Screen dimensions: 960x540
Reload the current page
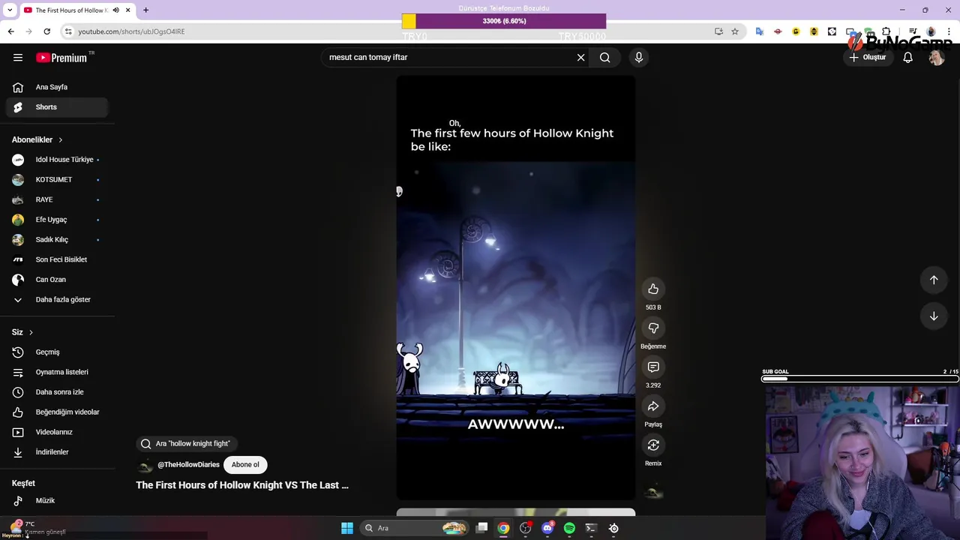46,31
